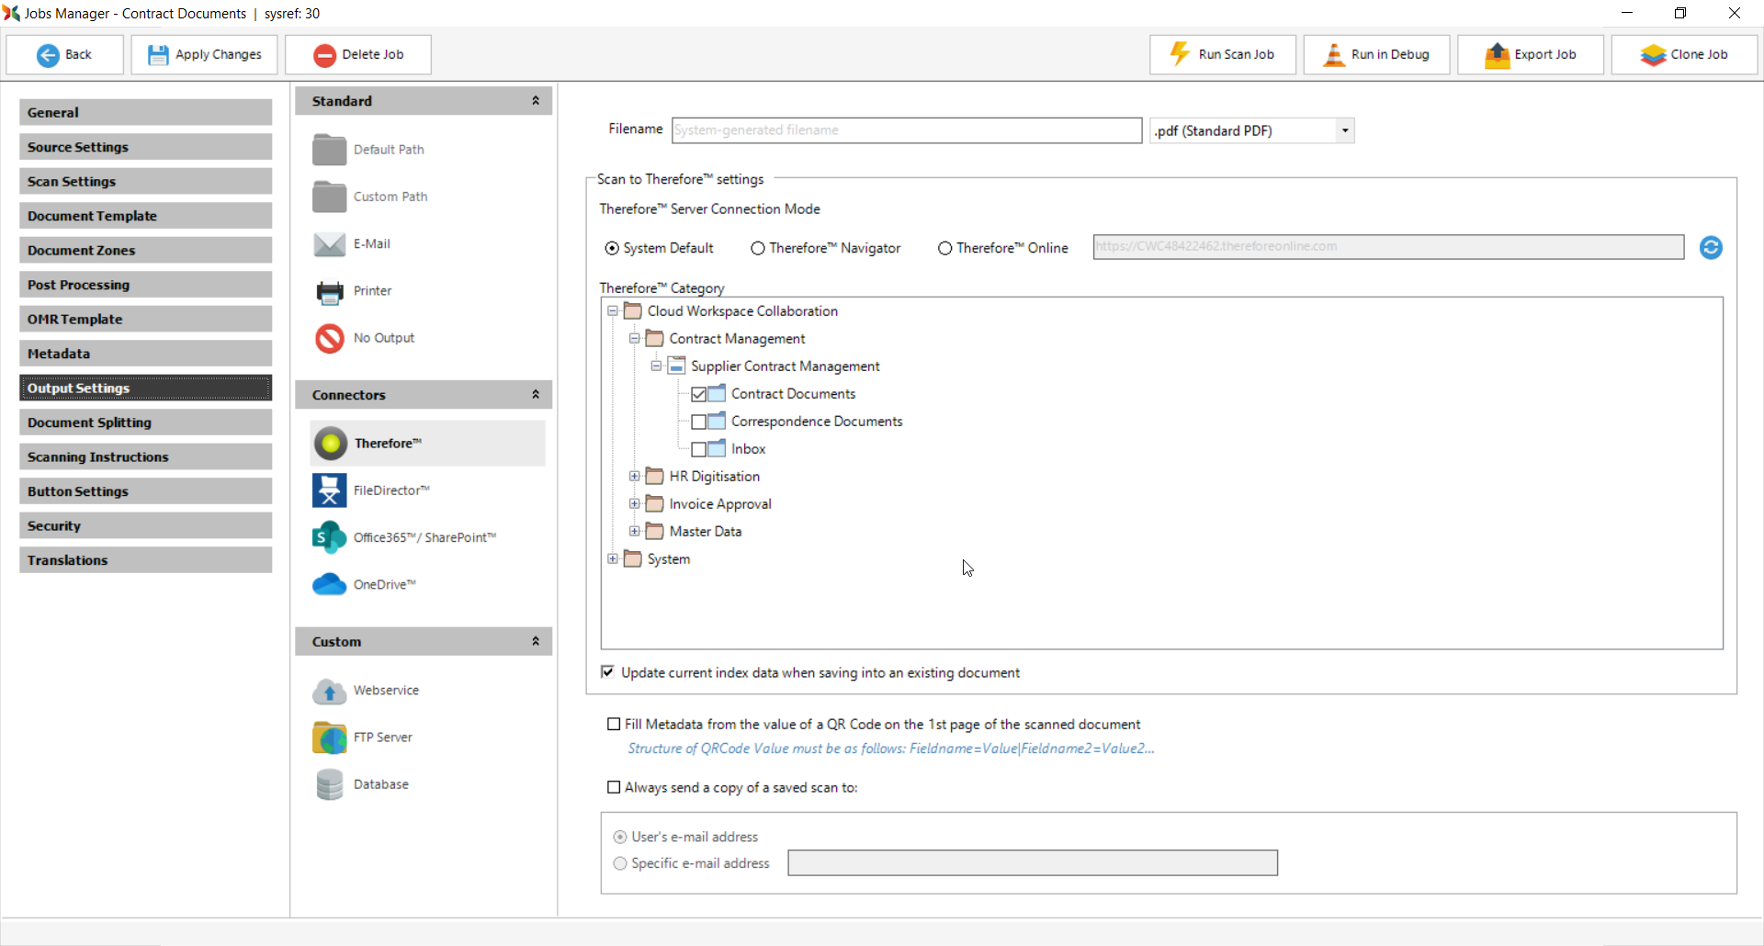Select the Therefore connector icon

click(x=330, y=444)
